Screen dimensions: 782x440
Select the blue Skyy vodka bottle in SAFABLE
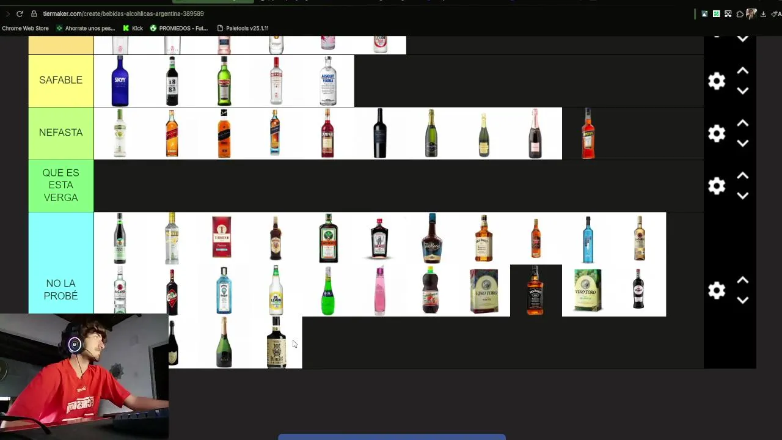click(x=120, y=81)
